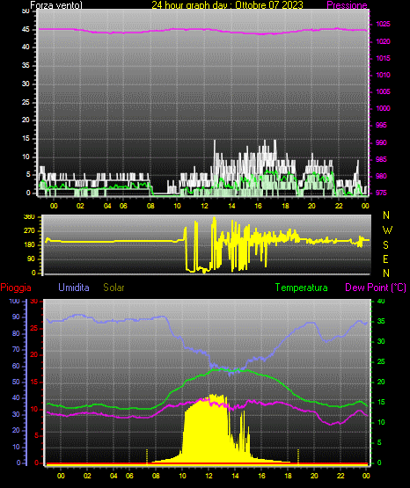Click hour '20' under the temperature graph
The image size is (410, 488).
point(314,476)
